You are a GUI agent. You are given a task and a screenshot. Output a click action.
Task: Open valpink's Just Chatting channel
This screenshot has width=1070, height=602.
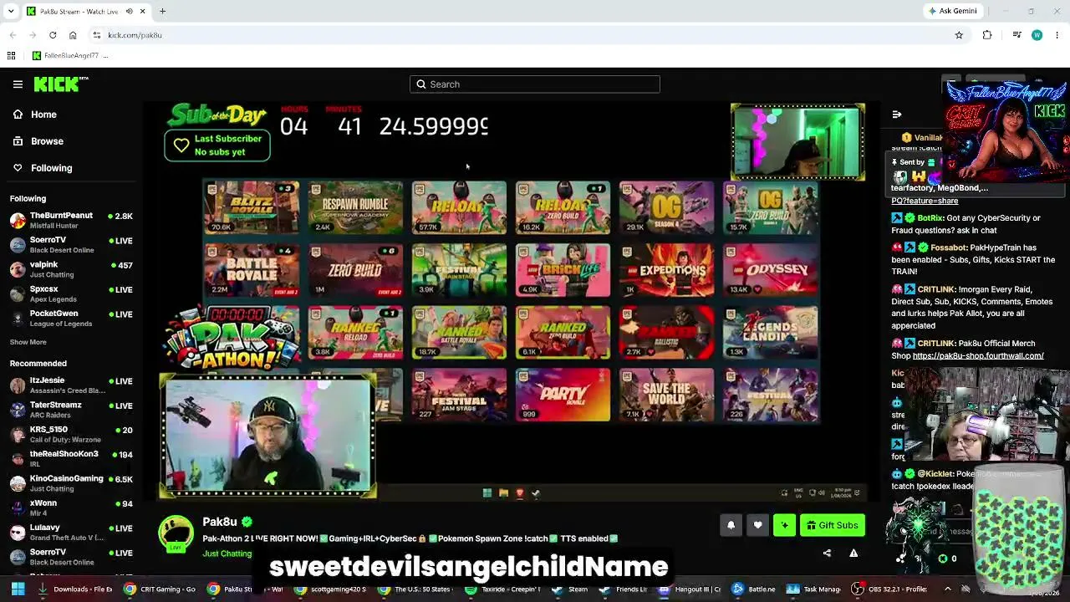click(71, 269)
